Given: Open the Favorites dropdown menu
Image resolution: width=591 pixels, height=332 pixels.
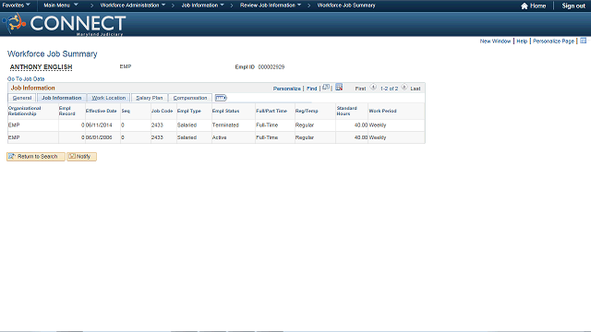Looking at the screenshot, I should point(16,6).
